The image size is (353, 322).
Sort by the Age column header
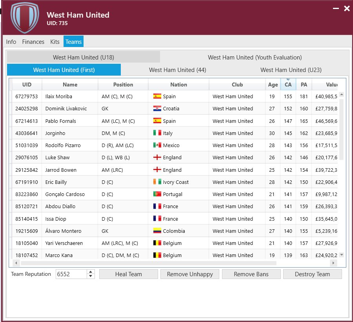click(273, 85)
